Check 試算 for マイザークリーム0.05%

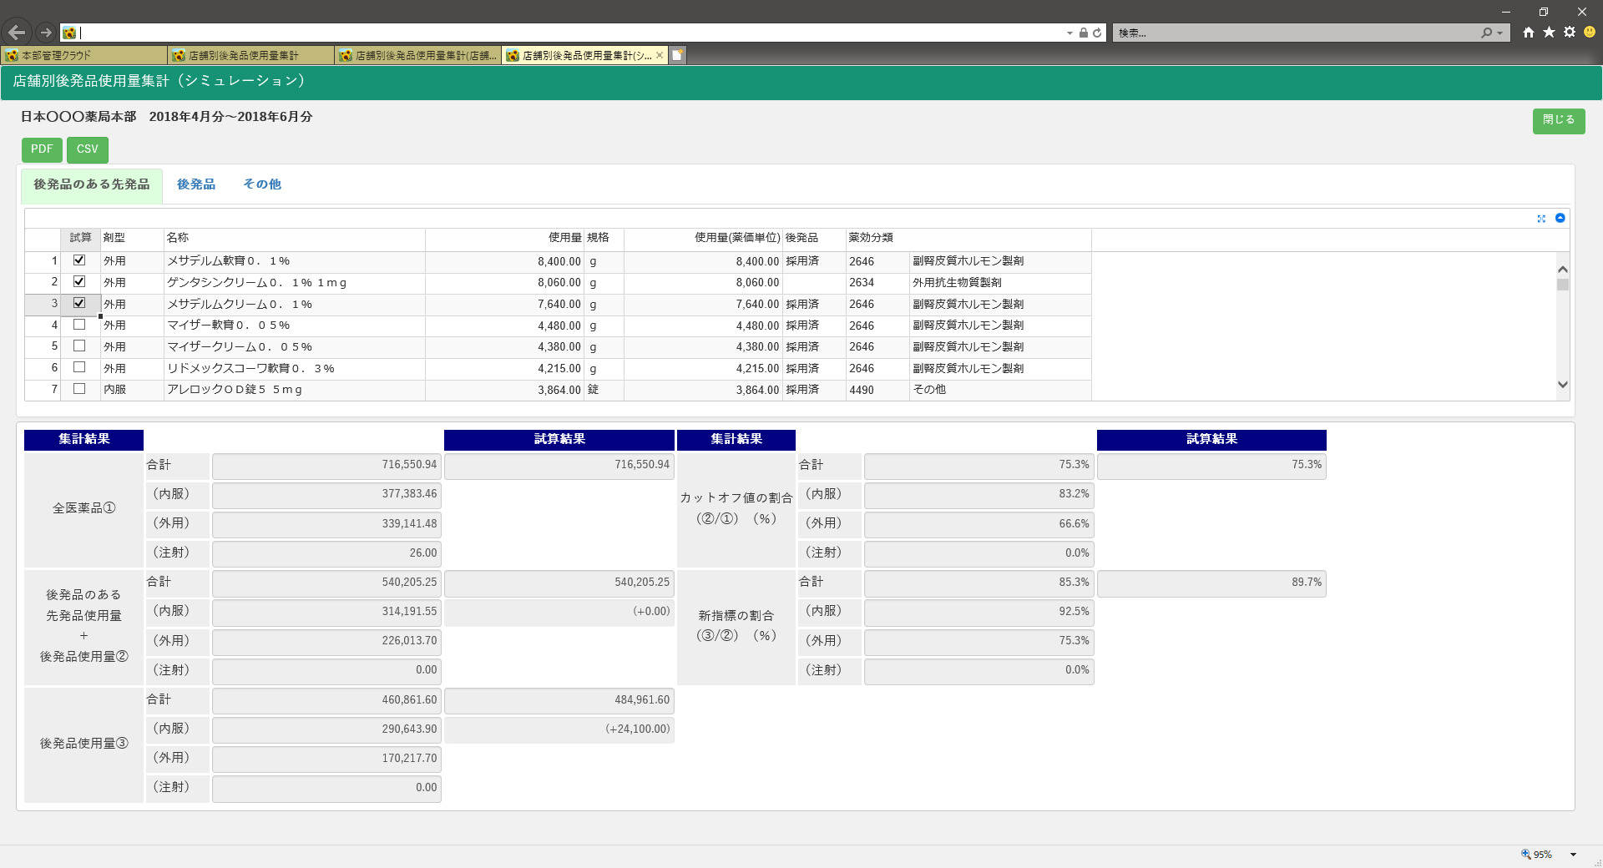(x=79, y=346)
